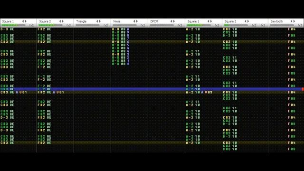Image resolution: width=304 pixels, height=171 pixels.
Task: Click right arrow on Square 2 header beside Triangle
Action: point(63,21)
